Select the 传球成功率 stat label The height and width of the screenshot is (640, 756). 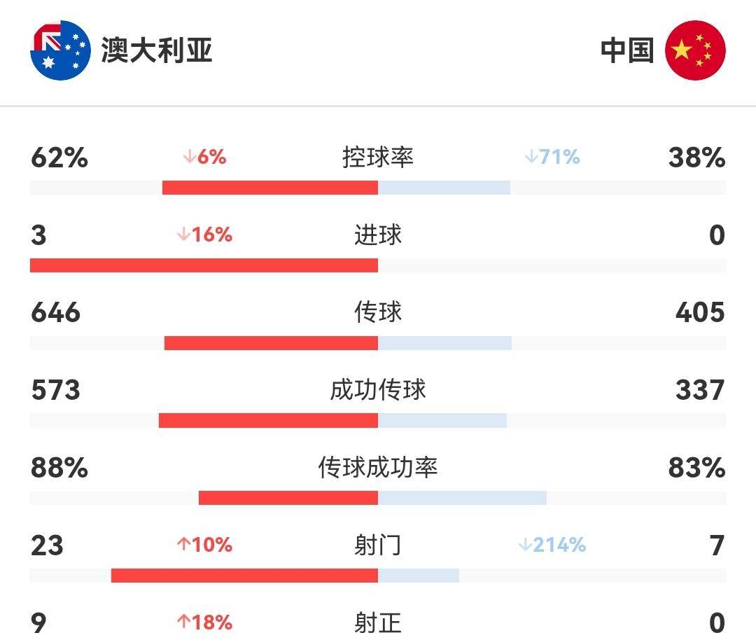pos(378,467)
